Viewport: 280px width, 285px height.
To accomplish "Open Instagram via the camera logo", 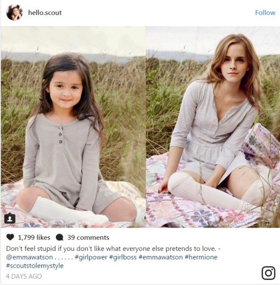I will click(x=268, y=273).
